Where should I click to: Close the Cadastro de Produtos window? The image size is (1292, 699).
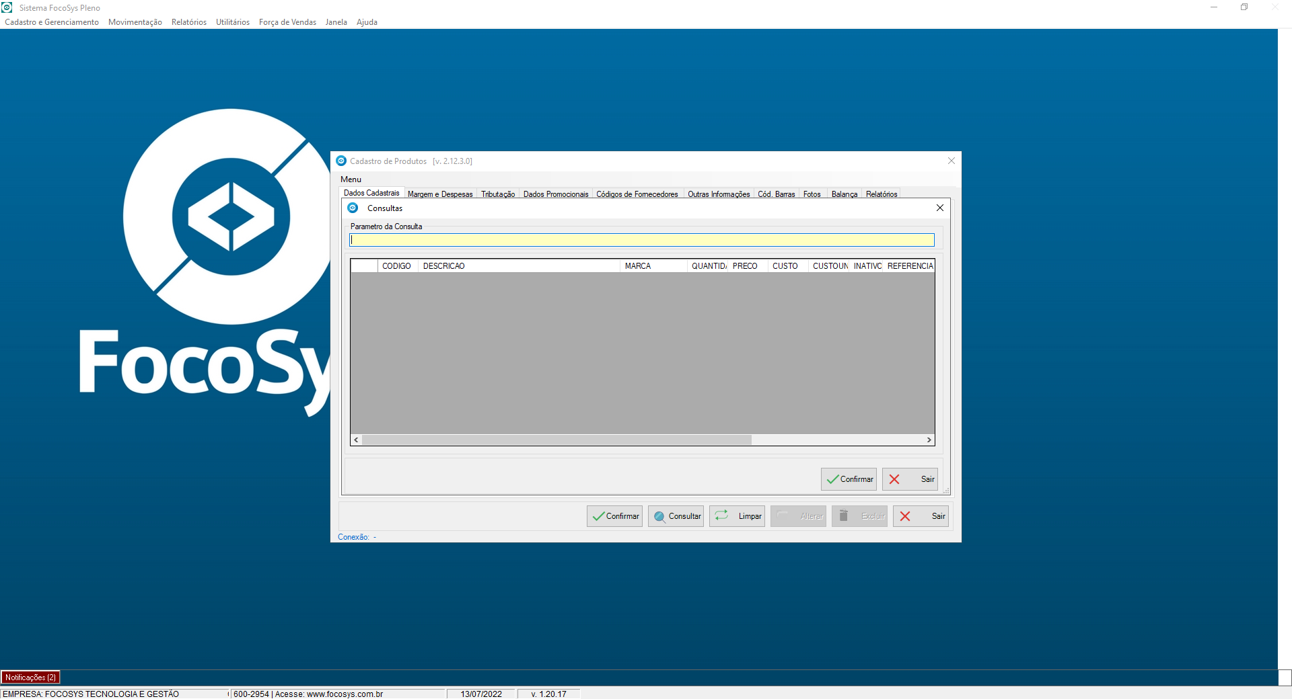(x=952, y=161)
